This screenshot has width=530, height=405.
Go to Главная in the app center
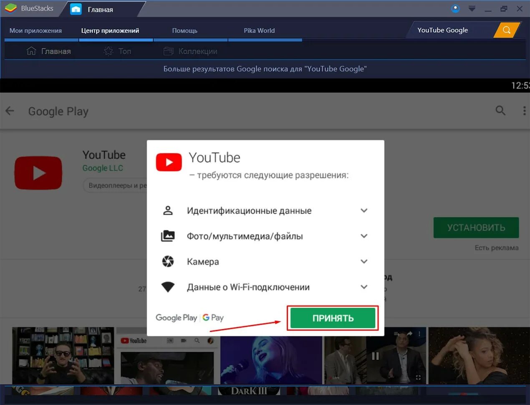[48, 51]
